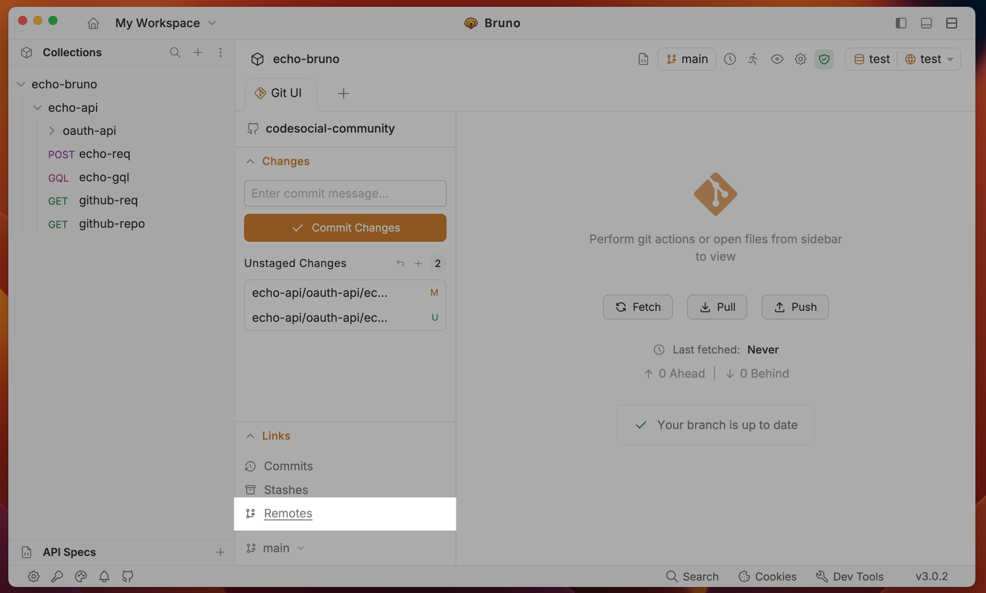Click the green shield safe mode icon

point(824,59)
